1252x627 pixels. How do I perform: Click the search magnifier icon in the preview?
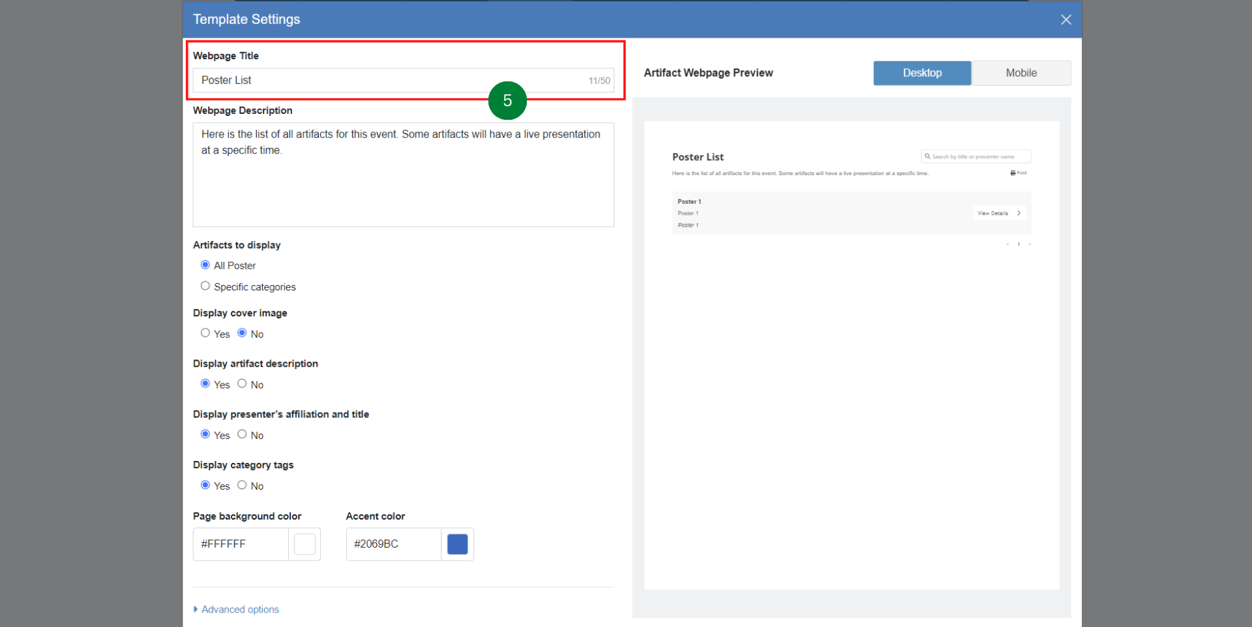927,156
